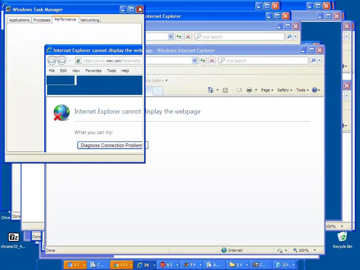Screen dimensions: 360x270
Task: Expand the address dropdown in the rear IE window
Action: pyautogui.click(x=171, y=37)
